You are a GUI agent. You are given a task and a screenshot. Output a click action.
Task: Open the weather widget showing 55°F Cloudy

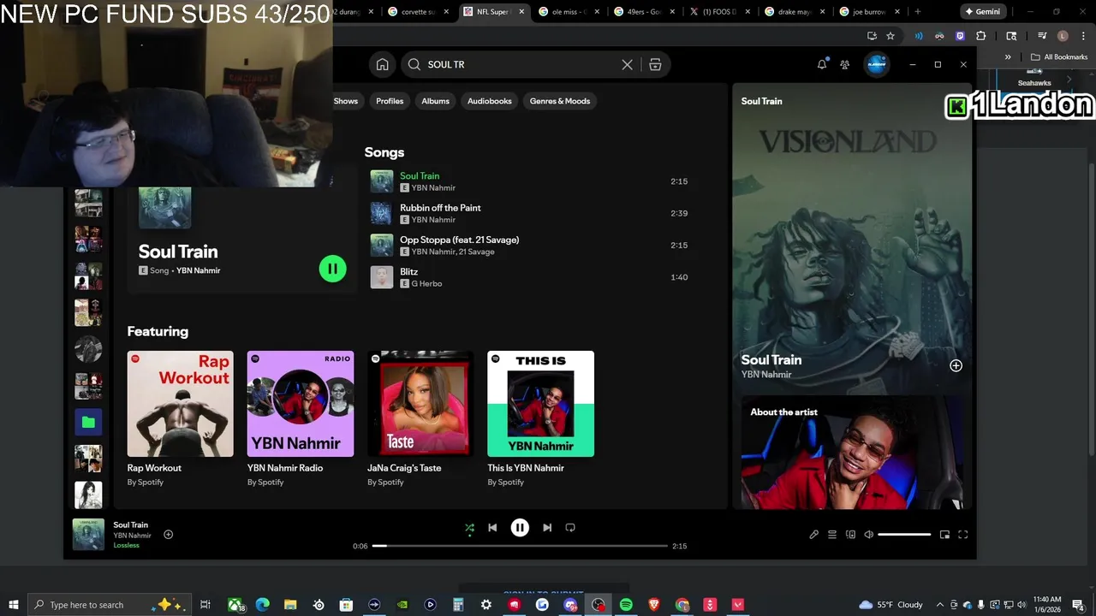890,605
